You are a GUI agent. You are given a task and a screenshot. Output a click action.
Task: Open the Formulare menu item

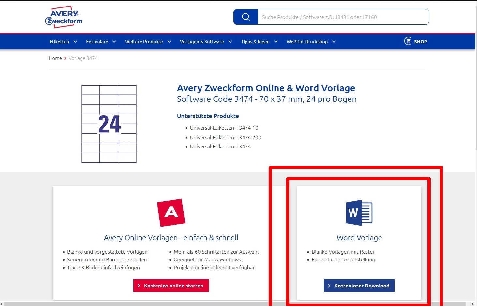(97, 42)
